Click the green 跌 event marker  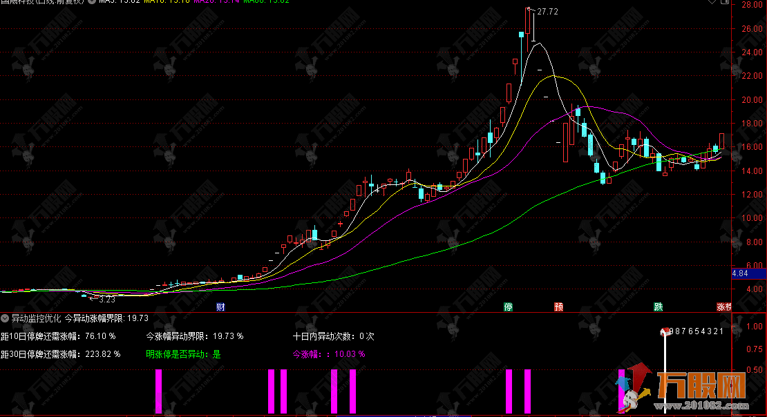point(659,307)
